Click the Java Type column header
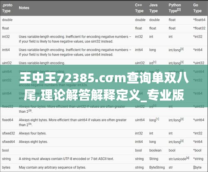Screen dimensions: 208x172 point(154,8)
